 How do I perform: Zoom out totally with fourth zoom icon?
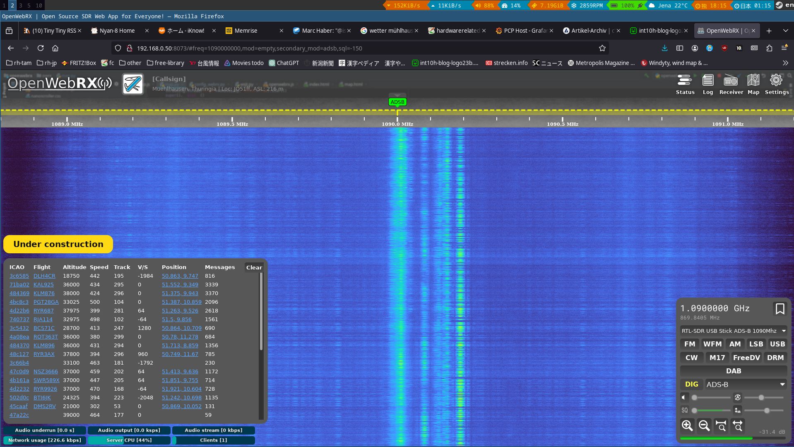click(x=738, y=425)
